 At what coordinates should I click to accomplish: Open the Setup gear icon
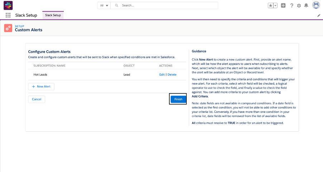click(x=299, y=6)
